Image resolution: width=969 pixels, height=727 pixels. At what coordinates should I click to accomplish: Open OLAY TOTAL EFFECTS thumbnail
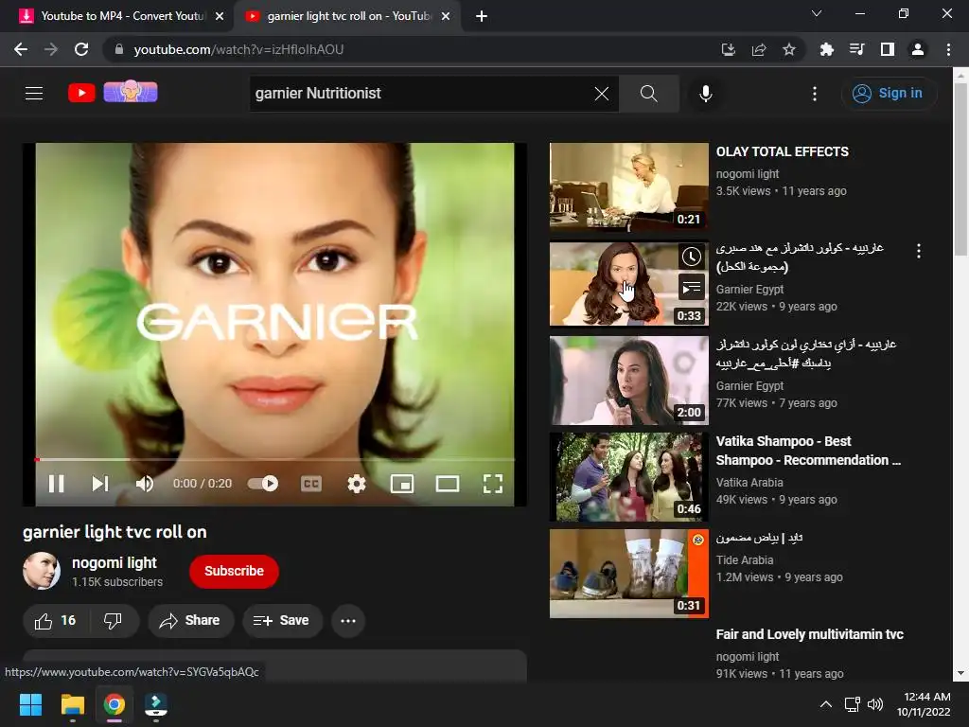[629, 187]
